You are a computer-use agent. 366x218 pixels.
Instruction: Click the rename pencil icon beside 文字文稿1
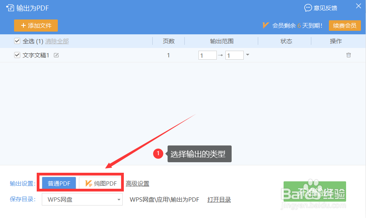point(56,55)
